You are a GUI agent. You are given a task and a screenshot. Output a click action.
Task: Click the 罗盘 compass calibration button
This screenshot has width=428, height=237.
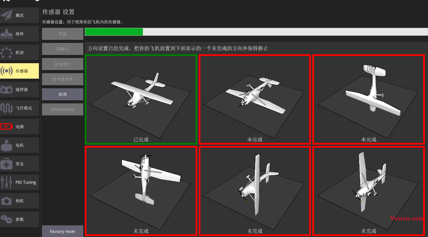click(63, 34)
